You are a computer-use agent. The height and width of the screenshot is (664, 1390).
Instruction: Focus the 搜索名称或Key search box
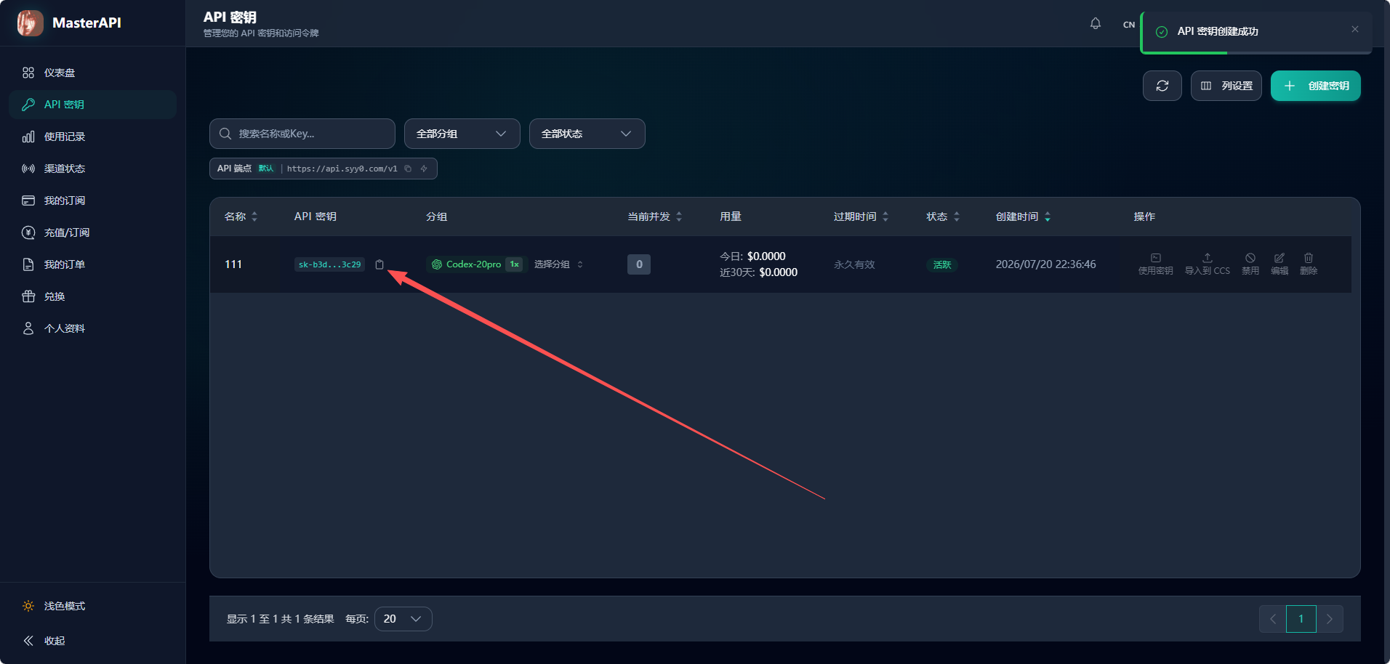[302, 134]
